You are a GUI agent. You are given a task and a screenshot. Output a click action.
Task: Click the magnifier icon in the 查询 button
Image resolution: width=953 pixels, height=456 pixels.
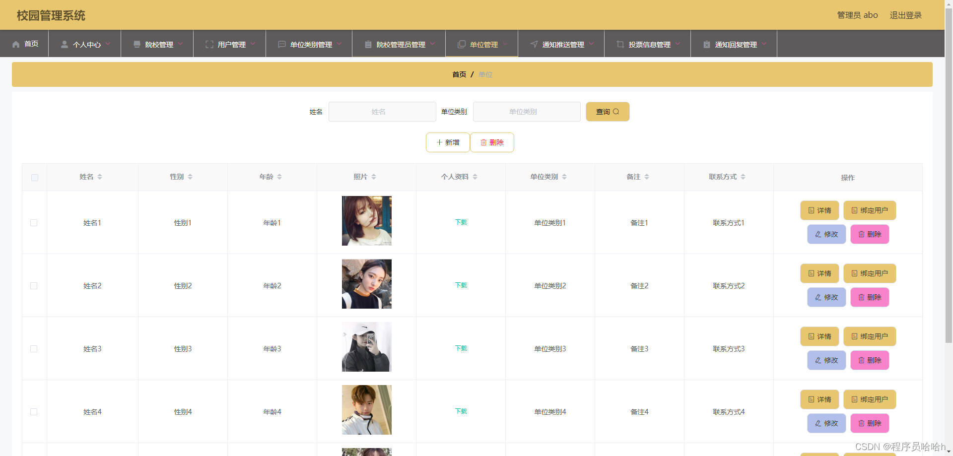[x=616, y=112]
